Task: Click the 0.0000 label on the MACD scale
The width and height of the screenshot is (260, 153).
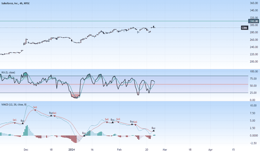Action: point(254,135)
